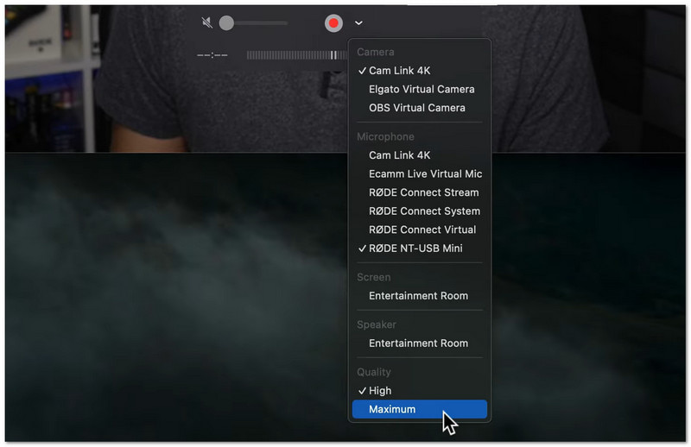Select RØDE Connect System microphone
This screenshot has height=447, width=691.
click(420, 211)
